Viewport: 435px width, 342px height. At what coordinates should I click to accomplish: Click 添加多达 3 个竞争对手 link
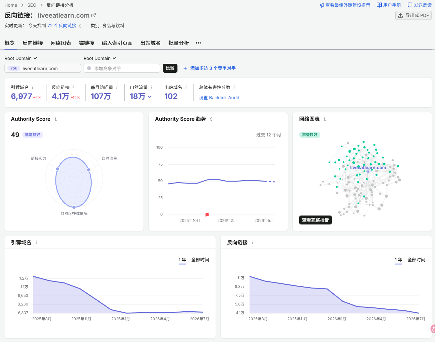click(x=213, y=68)
